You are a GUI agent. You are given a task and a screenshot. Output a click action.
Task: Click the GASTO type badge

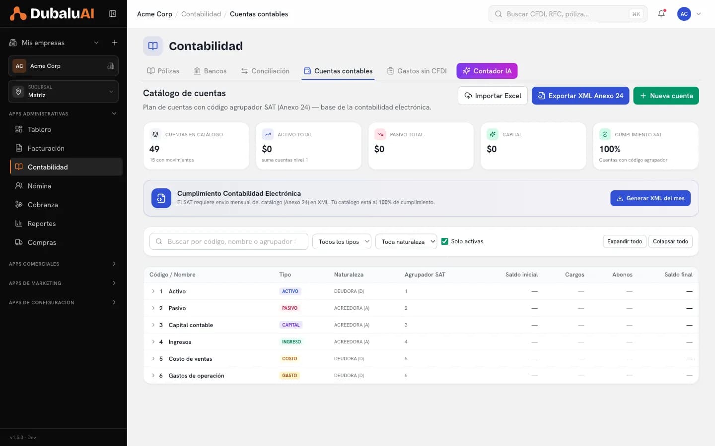click(289, 376)
